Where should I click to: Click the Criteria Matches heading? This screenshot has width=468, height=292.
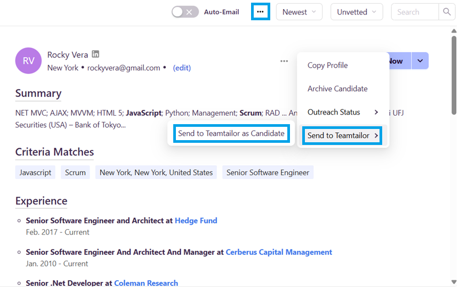[54, 152]
